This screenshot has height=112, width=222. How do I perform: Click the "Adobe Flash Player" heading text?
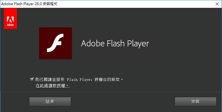(115, 43)
